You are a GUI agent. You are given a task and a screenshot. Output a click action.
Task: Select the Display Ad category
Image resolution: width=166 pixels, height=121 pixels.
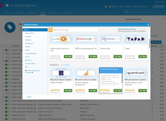[29, 43]
